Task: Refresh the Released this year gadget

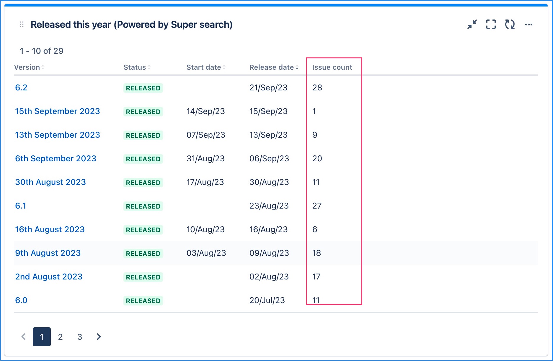Action: pyautogui.click(x=510, y=24)
